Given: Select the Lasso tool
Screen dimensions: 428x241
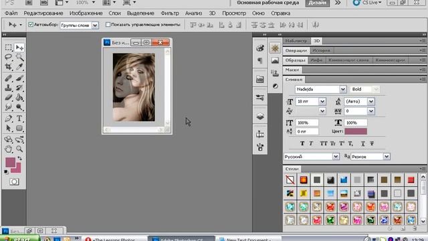Looking at the screenshot, I should coord(9,57).
